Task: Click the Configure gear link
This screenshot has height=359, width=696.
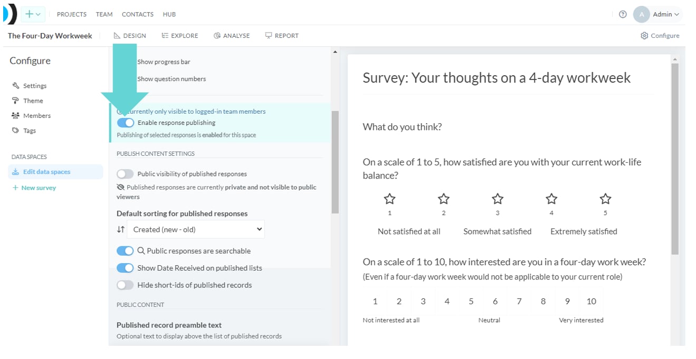Action: tap(660, 36)
